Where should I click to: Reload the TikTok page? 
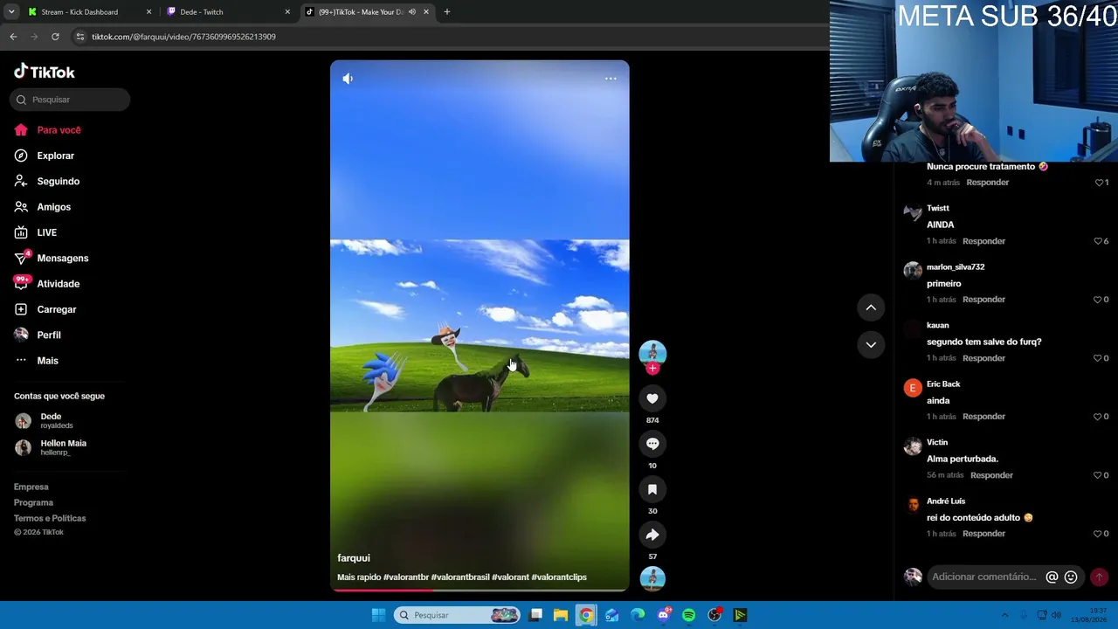click(x=55, y=37)
